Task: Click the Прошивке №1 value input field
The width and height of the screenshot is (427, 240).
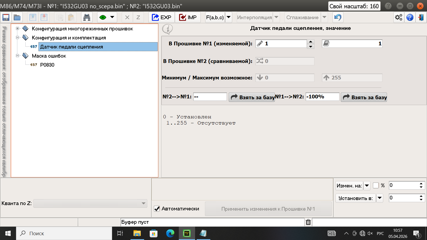Action: 284,44
